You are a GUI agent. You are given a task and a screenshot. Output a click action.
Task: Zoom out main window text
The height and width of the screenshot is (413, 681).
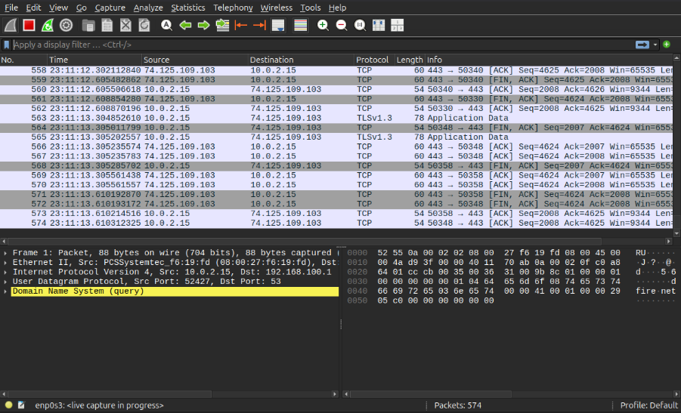(x=342, y=26)
